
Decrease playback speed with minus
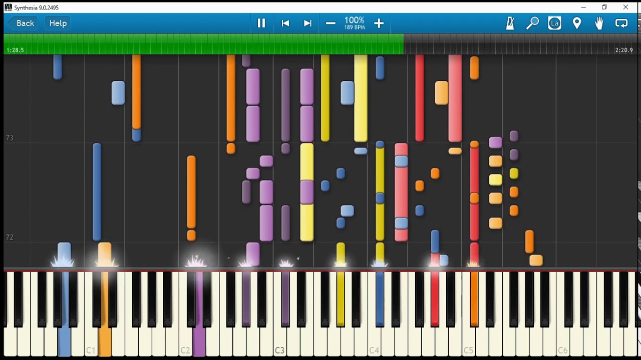(331, 23)
